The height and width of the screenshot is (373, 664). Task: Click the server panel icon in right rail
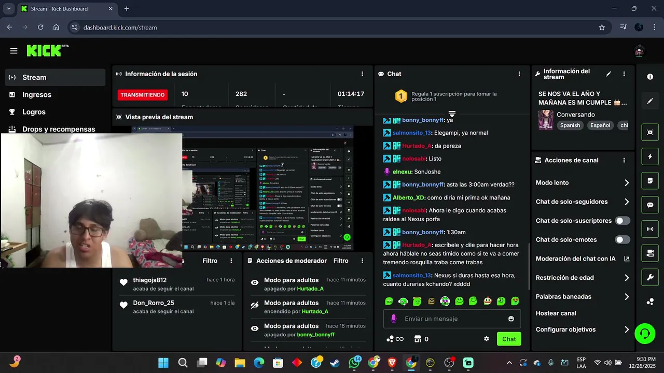pyautogui.click(x=650, y=253)
